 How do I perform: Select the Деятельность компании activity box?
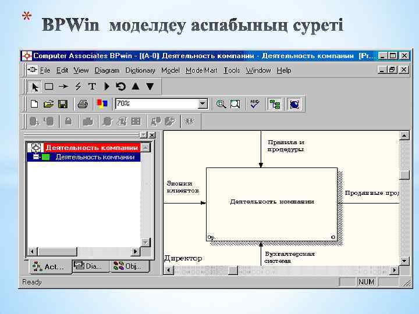(x=272, y=204)
